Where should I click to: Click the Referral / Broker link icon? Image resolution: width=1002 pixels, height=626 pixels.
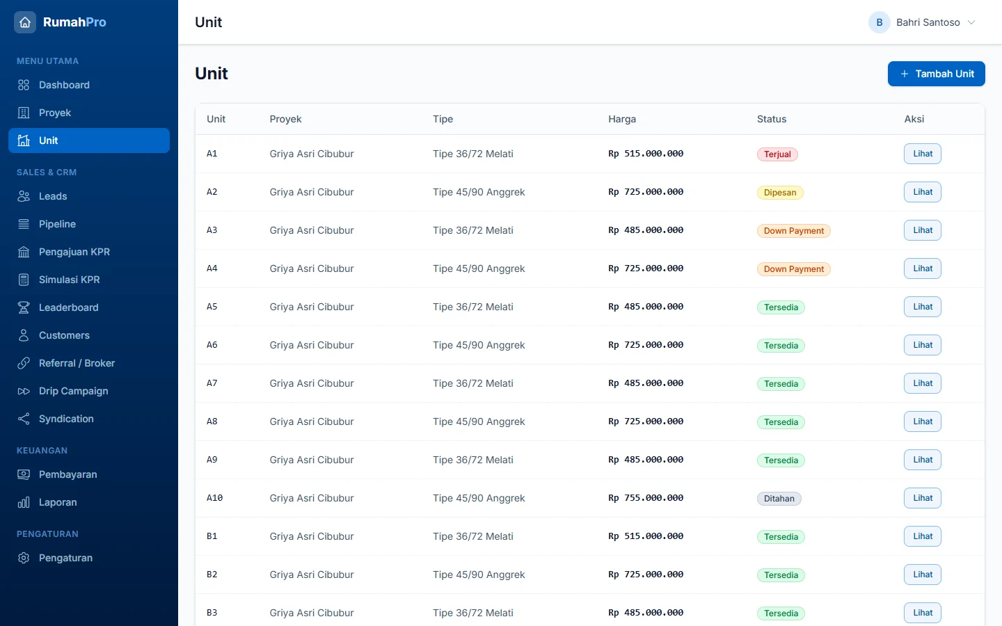24,363
